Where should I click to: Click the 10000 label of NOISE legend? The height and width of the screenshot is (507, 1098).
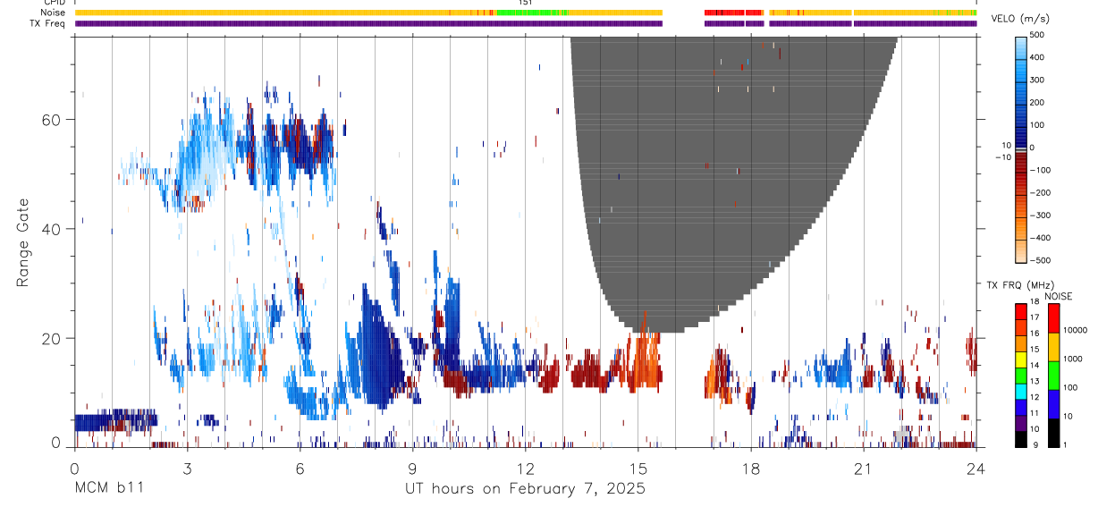pos(1076,330)
